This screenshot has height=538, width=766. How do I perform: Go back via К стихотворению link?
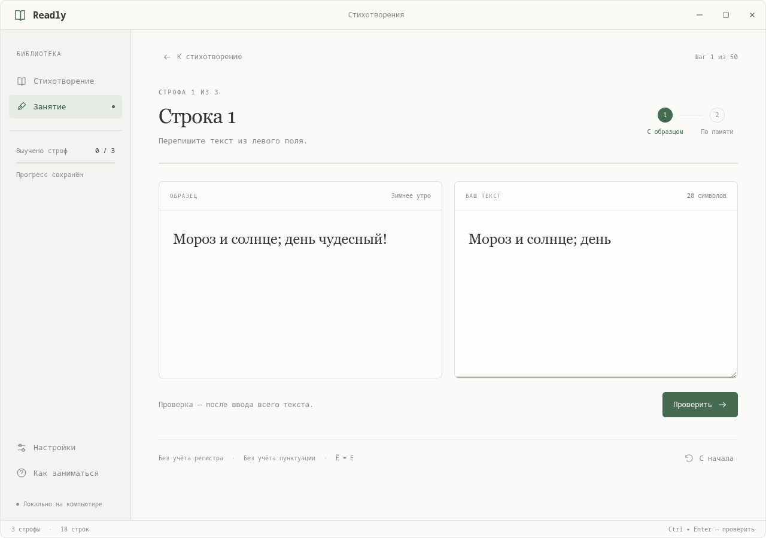202,57
